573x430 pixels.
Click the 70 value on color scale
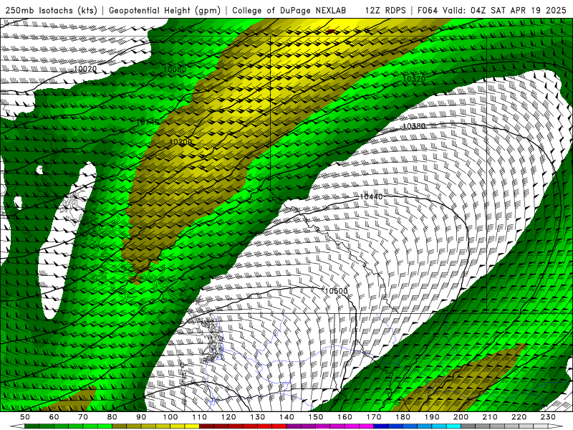83,417
